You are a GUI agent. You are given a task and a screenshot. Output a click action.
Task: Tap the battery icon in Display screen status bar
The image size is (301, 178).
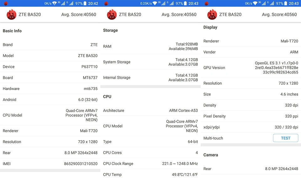pyautogui.click(x=286, y=3)
